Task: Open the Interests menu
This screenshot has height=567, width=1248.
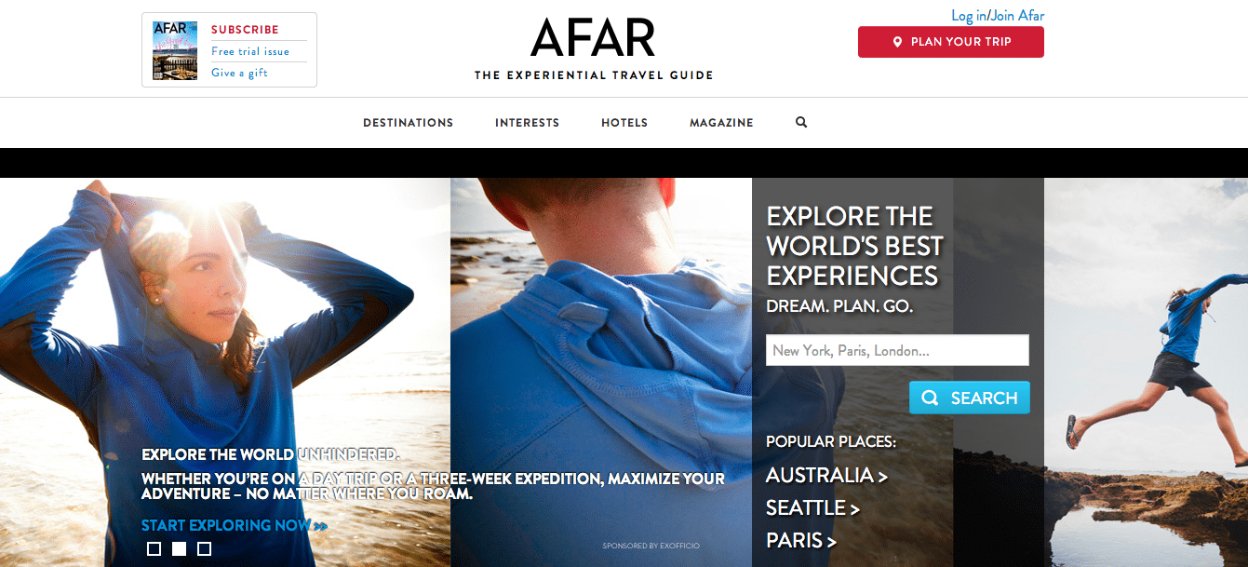Action: coord(528,123)
